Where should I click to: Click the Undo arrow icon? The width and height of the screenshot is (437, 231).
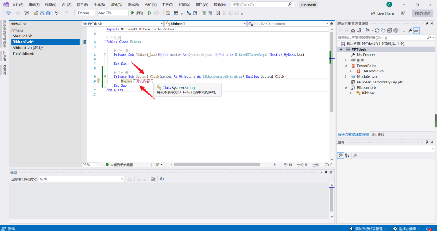pyautogui.click(x=57, y=13)
